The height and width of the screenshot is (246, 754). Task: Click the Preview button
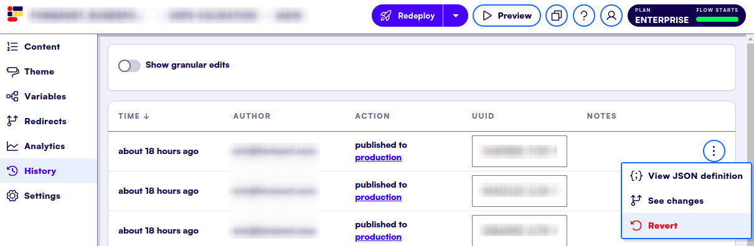[506, 16]
